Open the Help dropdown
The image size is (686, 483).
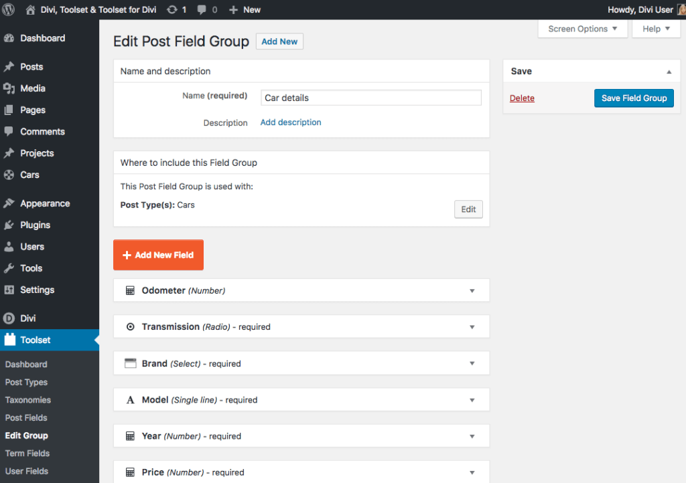click(x=656, y=29)
